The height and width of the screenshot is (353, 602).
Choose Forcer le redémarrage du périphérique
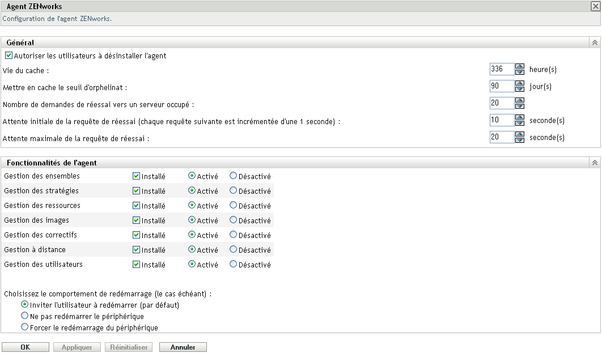pyautogui.click(x=24, y=327)
